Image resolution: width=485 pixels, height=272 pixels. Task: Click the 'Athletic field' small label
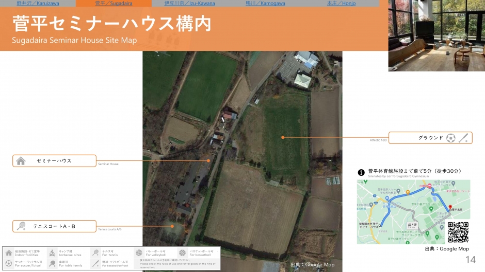click(378, 140)
